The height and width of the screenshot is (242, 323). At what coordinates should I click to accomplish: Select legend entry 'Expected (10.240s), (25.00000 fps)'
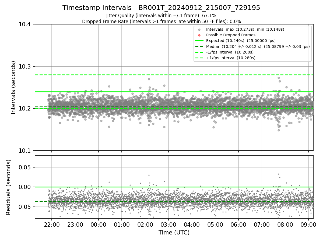coord(241,41)
